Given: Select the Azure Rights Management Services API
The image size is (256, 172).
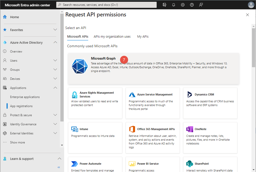Looking at the screenshot, I should tap(95, 103).
